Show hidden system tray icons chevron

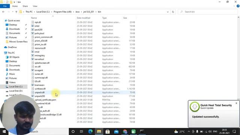tap(189, 132)
